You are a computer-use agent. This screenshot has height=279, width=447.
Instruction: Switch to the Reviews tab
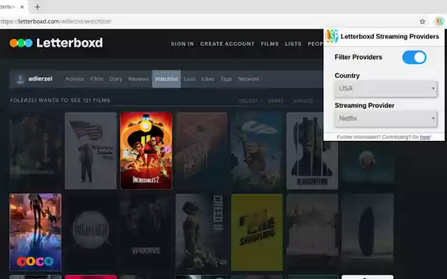click(138, 79)
